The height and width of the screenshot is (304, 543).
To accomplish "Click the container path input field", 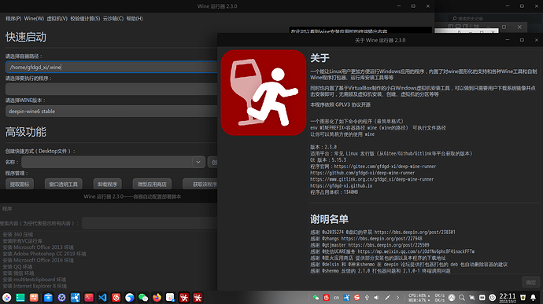I will coord(111,67).
